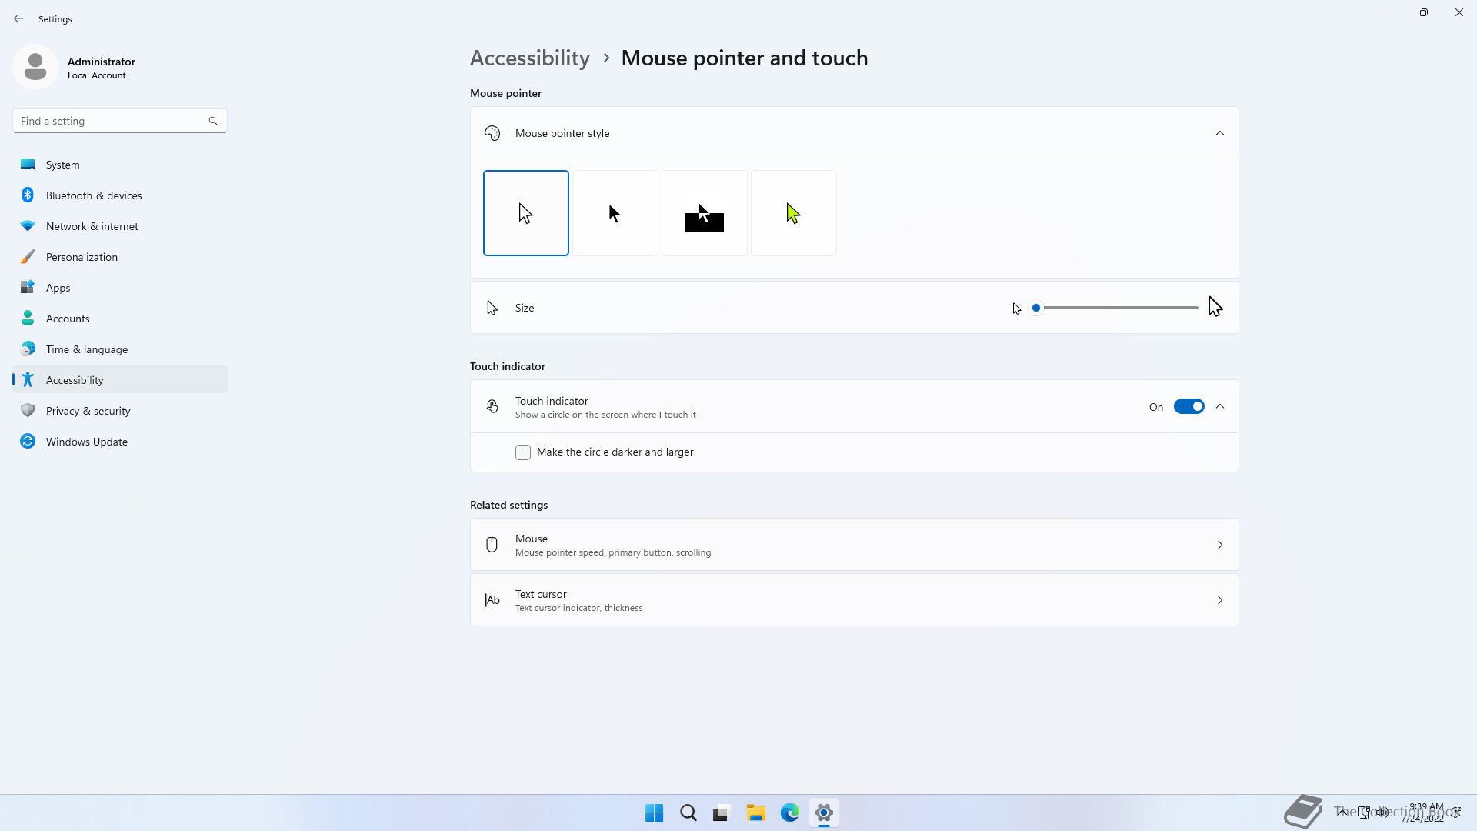Image resolution: width=1477 pixels, height=831 pixels.
Task: Select the inverted mouse pointer style
Action: point(704,213)
